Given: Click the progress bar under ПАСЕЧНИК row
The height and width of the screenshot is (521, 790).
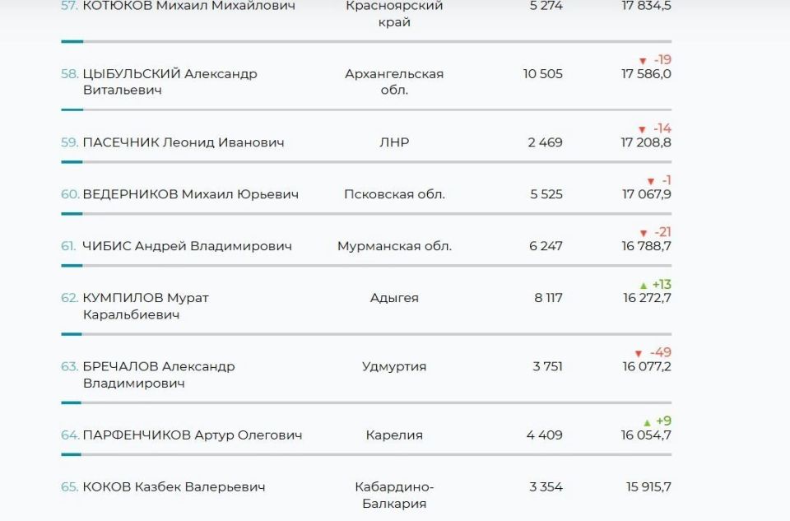Looking at the screenshot, I should coord(366,161).
